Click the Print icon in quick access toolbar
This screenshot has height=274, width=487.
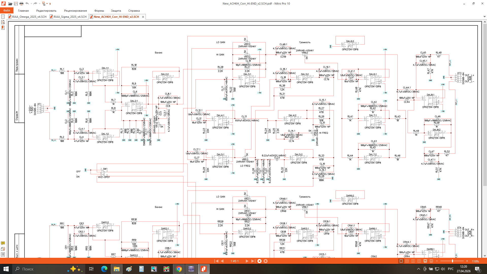click(x=21, y=4)
